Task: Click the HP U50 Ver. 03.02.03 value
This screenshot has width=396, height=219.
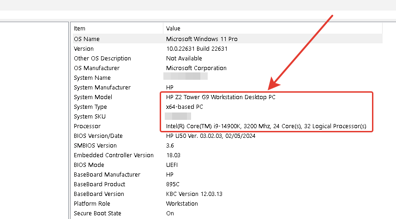Action: [210, 136]
